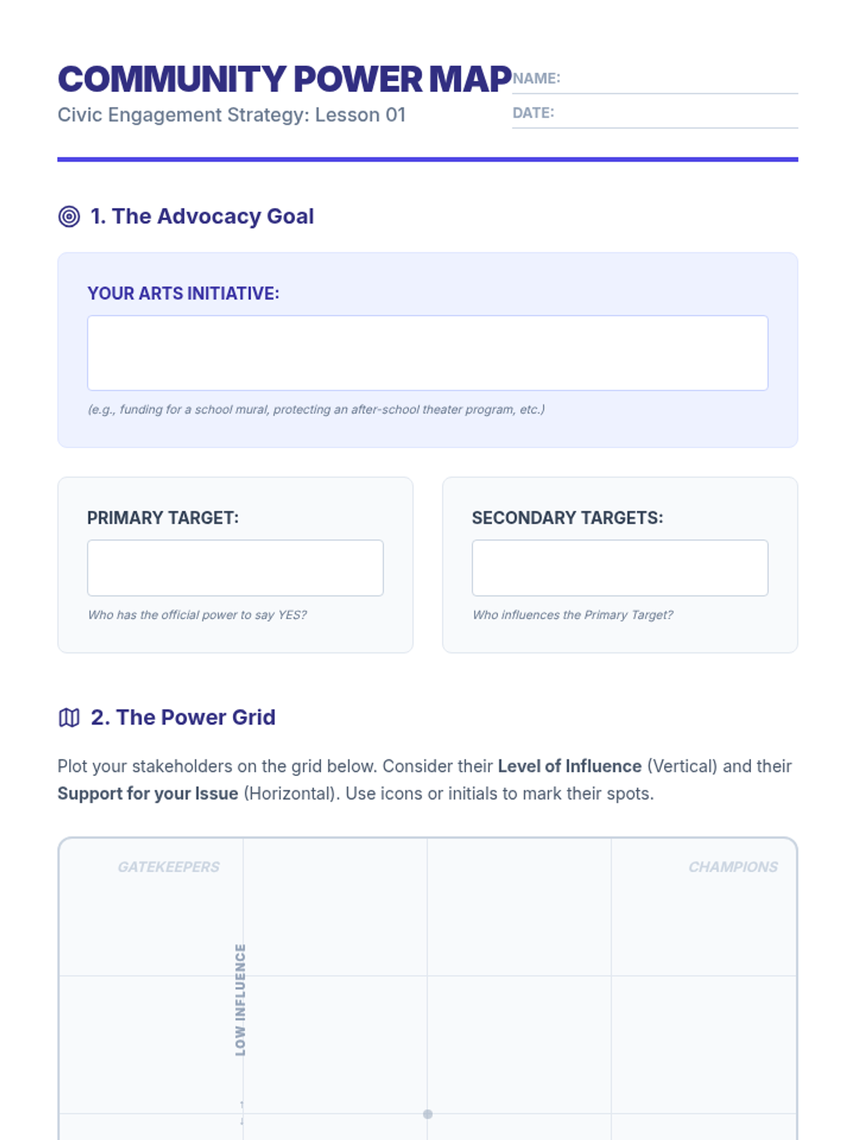
Task: Click the Secondary Targets input box
Action: 620,568
